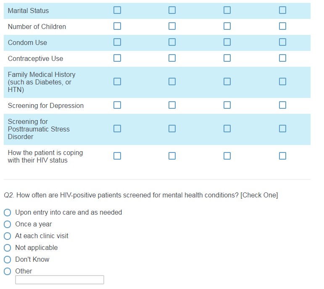Check first box for Screening for Depression
Image resolution: width=324 pixels, height=289 pixels.
(x=117, y=105)
